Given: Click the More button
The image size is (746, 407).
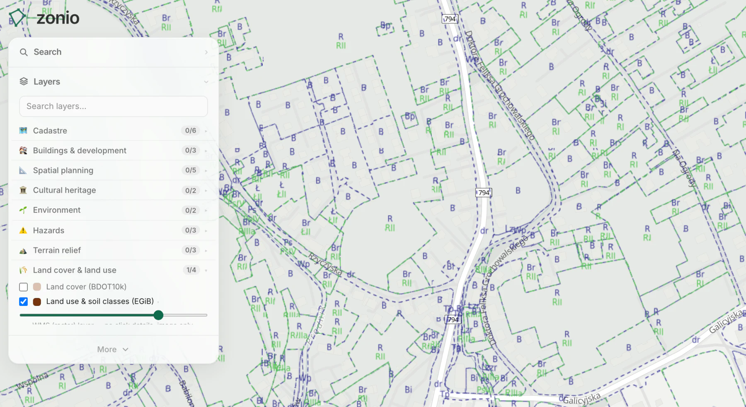Looking at the screenshot, I should [113, 349].
